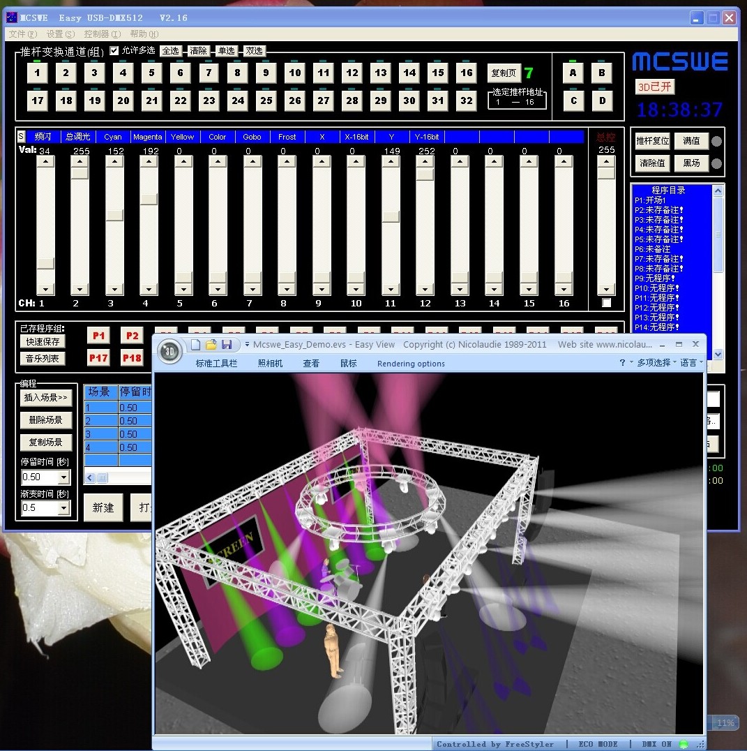The height and width of the screenshot is (751, 747).
Task: Click the up arrow of channel 11 fader
Action: point(391,162)
